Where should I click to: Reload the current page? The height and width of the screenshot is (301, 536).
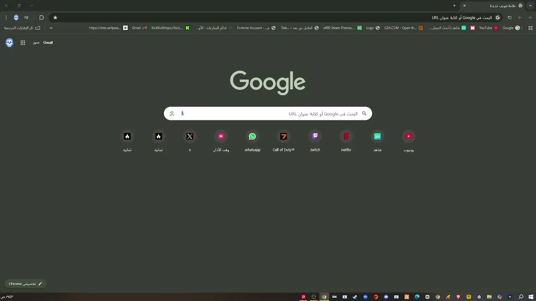point(510,18)
